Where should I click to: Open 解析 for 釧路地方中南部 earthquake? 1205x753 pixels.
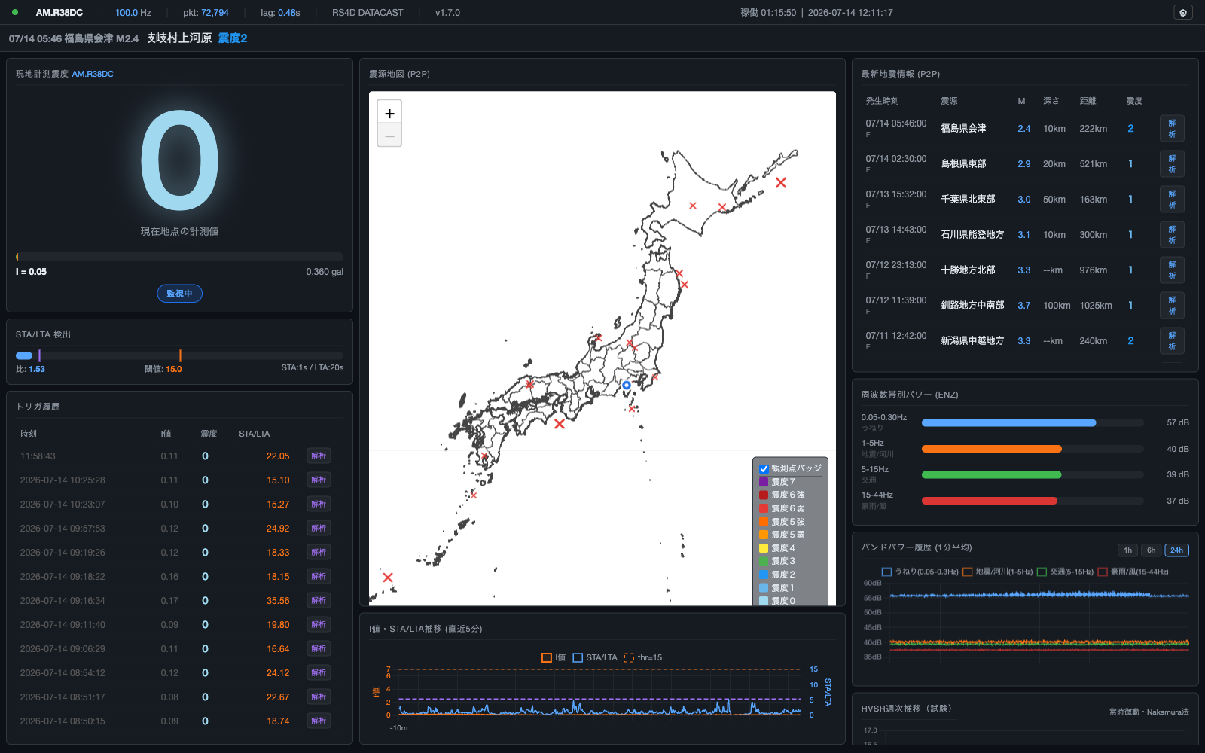click(x=1172, y=306)
